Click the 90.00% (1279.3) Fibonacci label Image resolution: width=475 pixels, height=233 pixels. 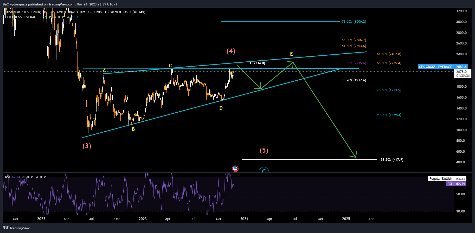coord(389,115)
